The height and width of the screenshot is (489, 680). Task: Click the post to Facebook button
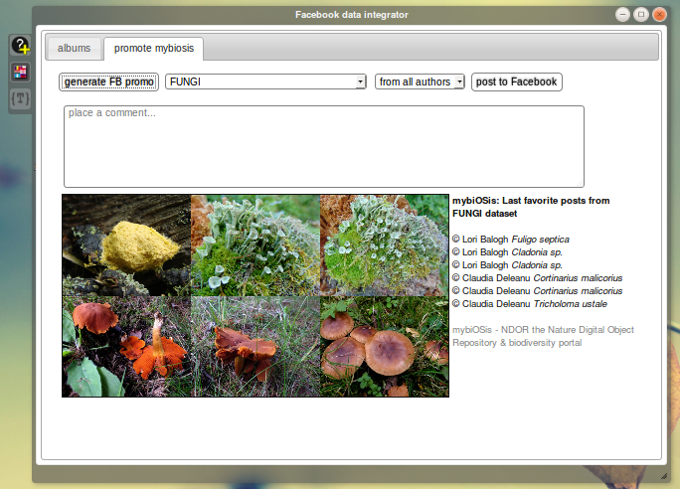pyautogui.click(x=516, y=81)
